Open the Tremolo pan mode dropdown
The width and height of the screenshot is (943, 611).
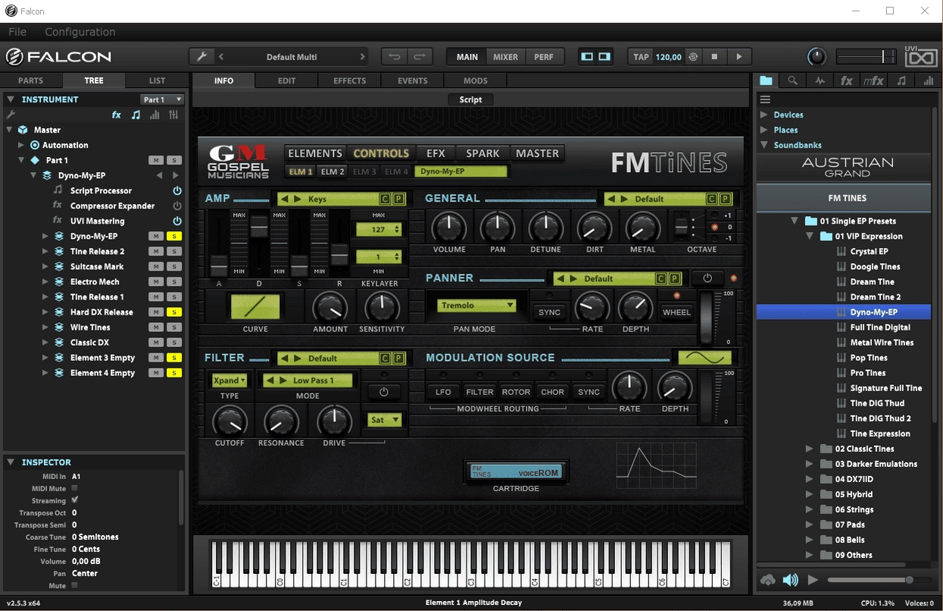click(x=476, y=305)
